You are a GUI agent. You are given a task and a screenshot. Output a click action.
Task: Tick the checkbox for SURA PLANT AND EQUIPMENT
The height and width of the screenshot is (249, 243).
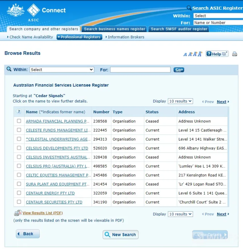(19, 184)
